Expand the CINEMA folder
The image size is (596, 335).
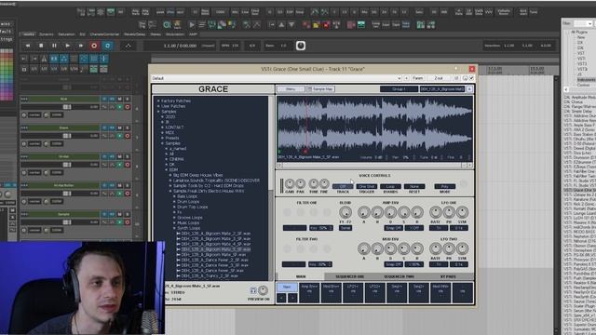pyautogui.click(x=167, y=159)
